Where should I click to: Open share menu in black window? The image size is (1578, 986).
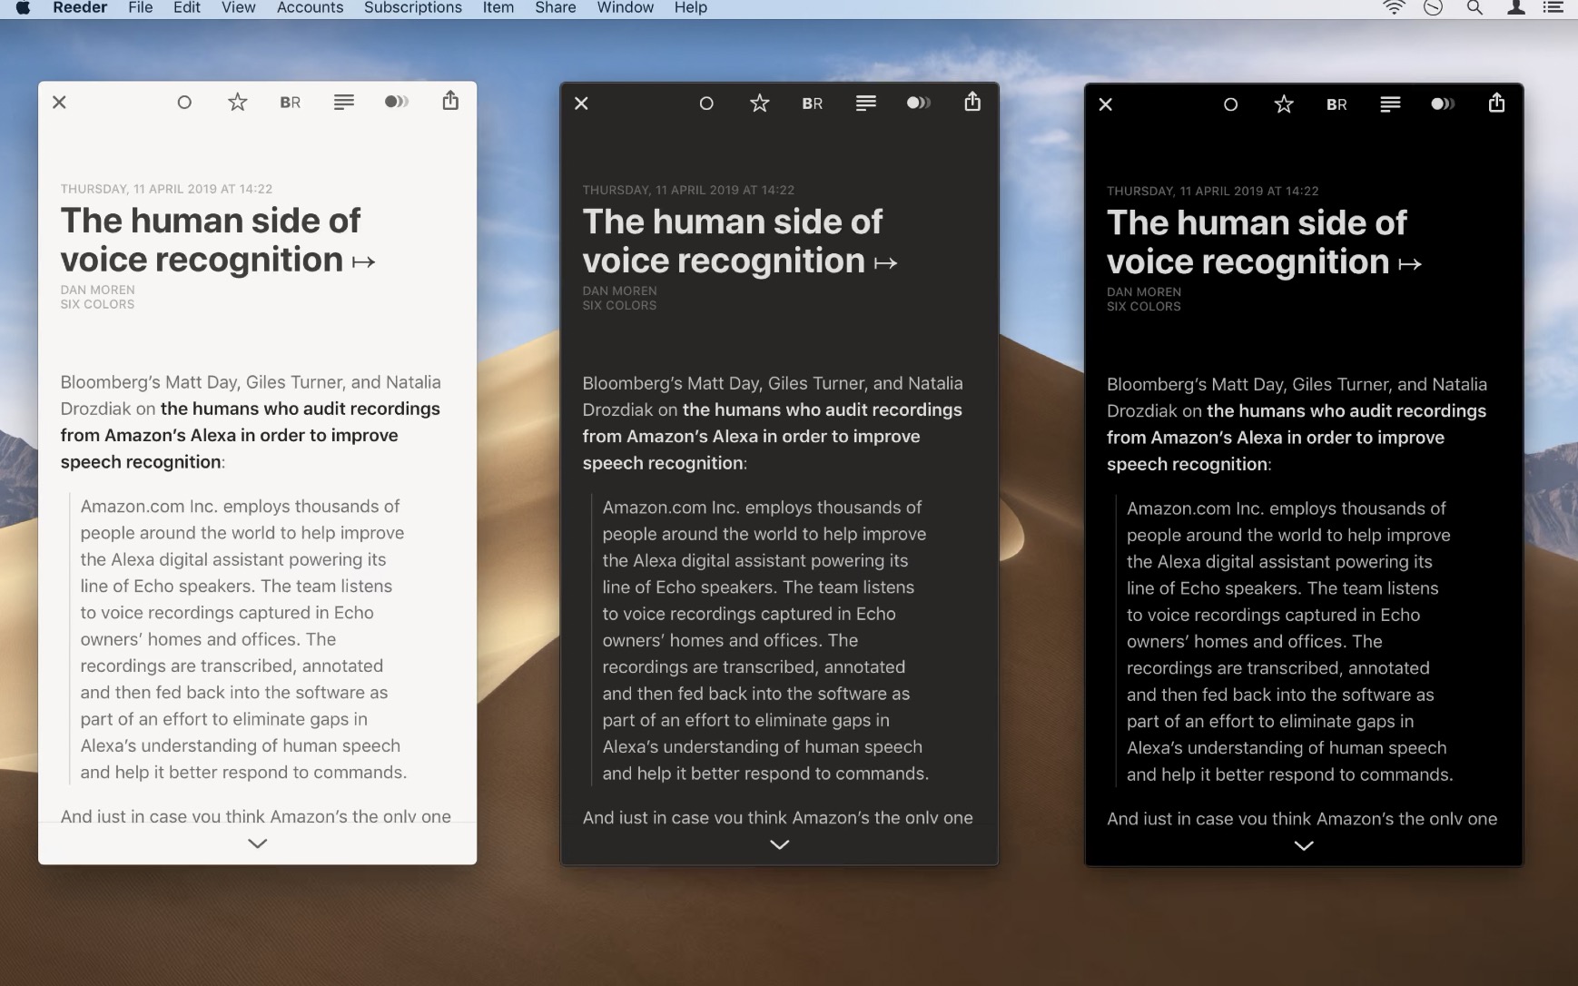[1497, 103]
